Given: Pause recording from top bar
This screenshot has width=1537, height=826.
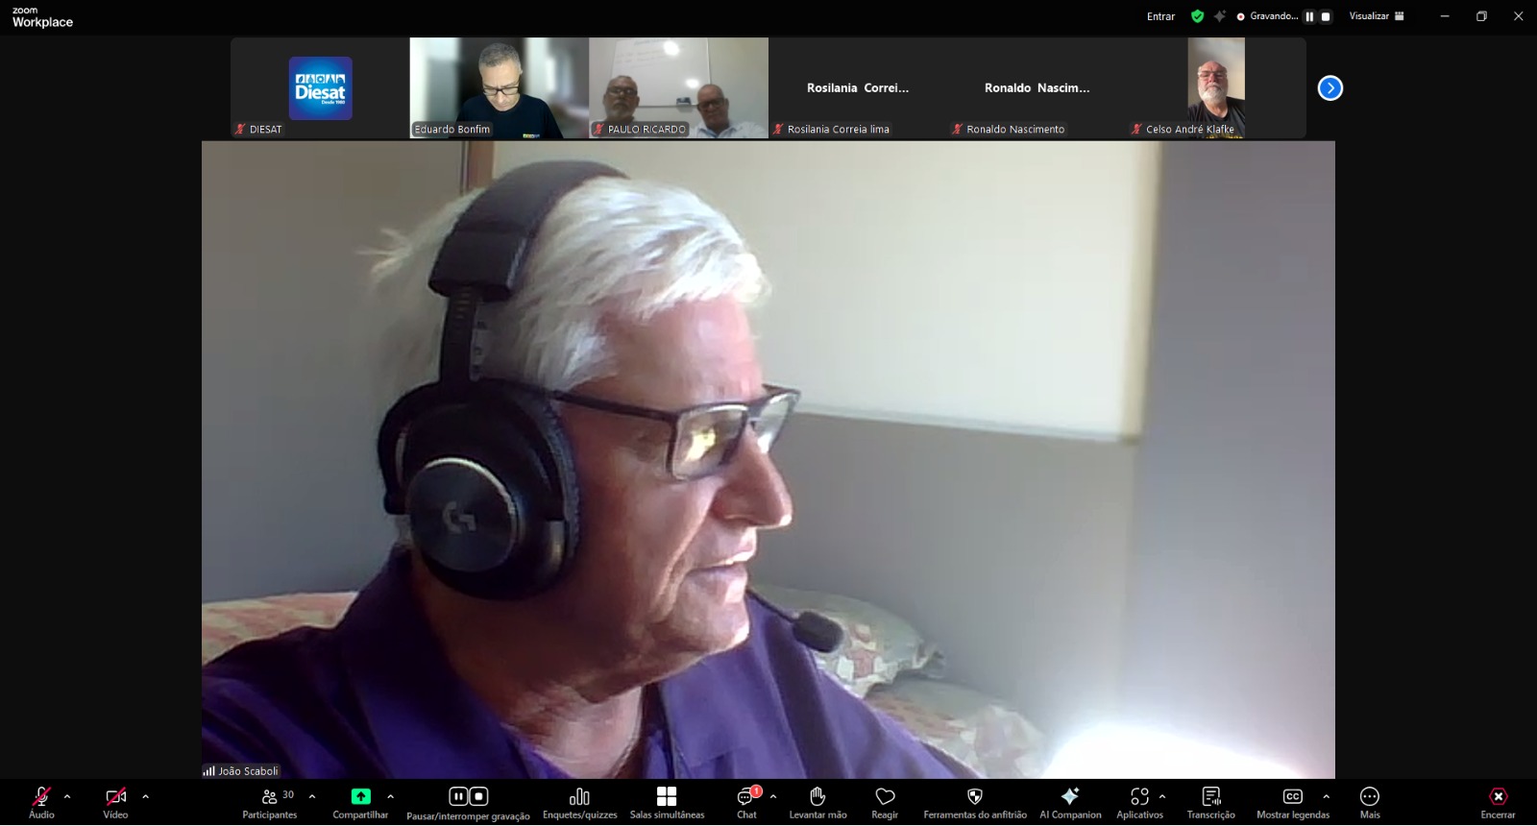Looking at the screenshot, I should (1309, 16).
